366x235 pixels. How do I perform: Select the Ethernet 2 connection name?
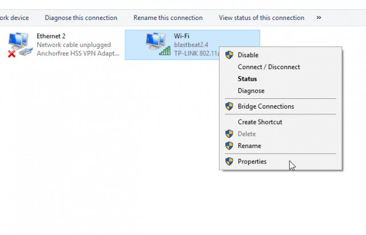click(x=51, y=36)
